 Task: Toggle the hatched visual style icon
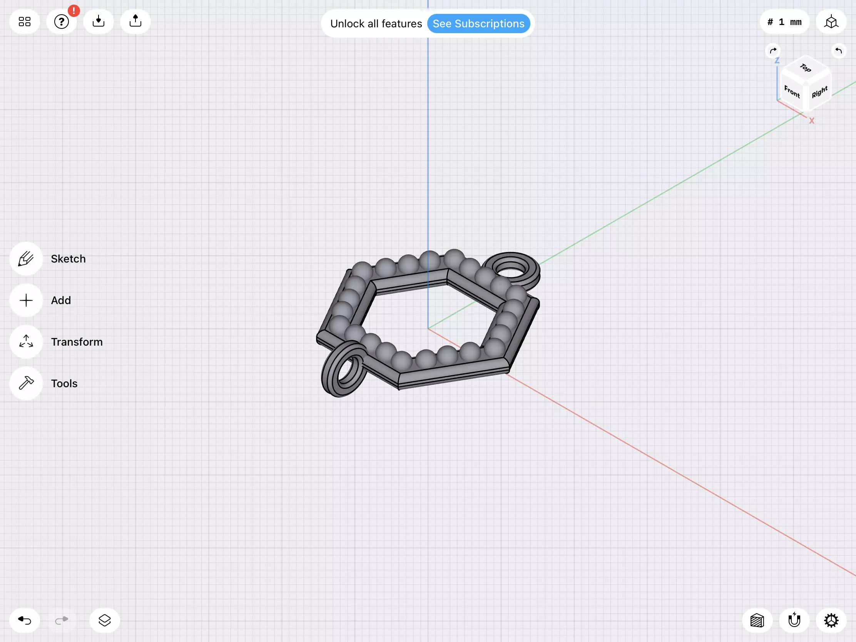pos(757,620)
